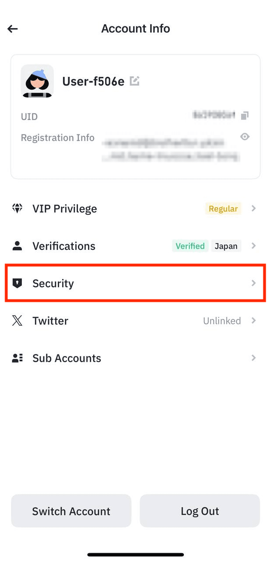Expand VIP Privilege chevron arrow
This screenshot has height=562, width=271.
[x=253, y=209]
